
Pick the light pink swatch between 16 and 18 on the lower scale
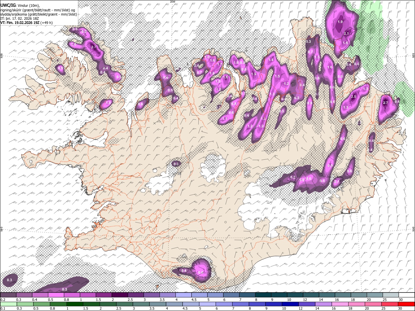click(340, 304)
